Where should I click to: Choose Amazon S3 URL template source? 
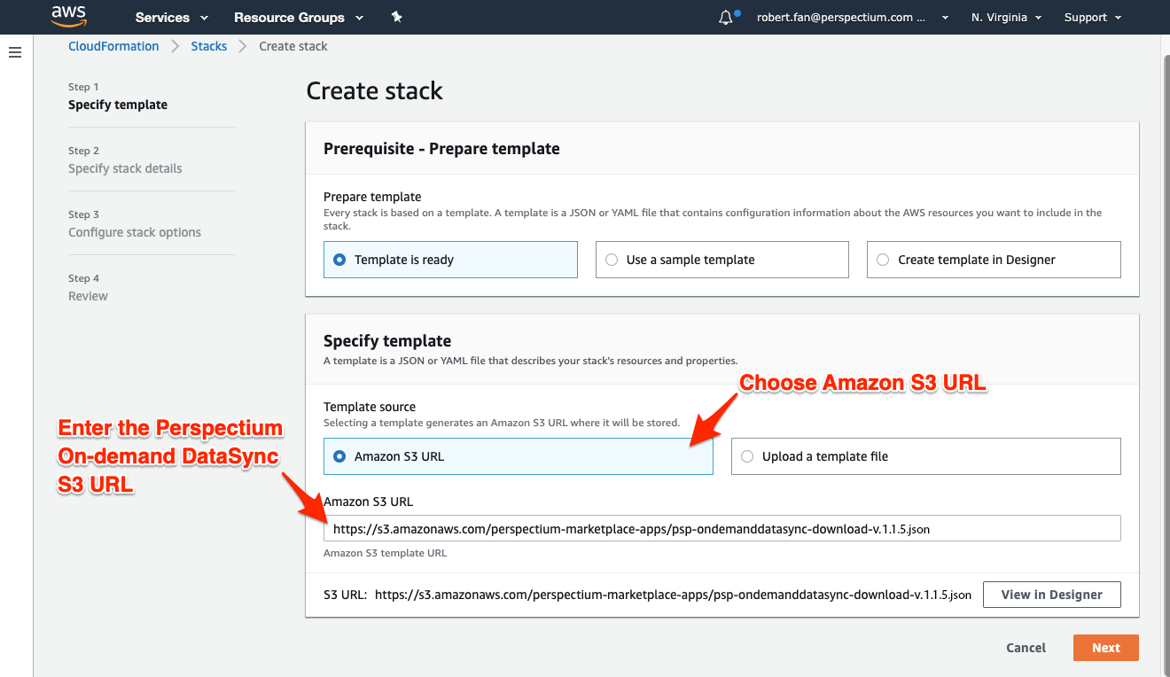click(518, 456)
